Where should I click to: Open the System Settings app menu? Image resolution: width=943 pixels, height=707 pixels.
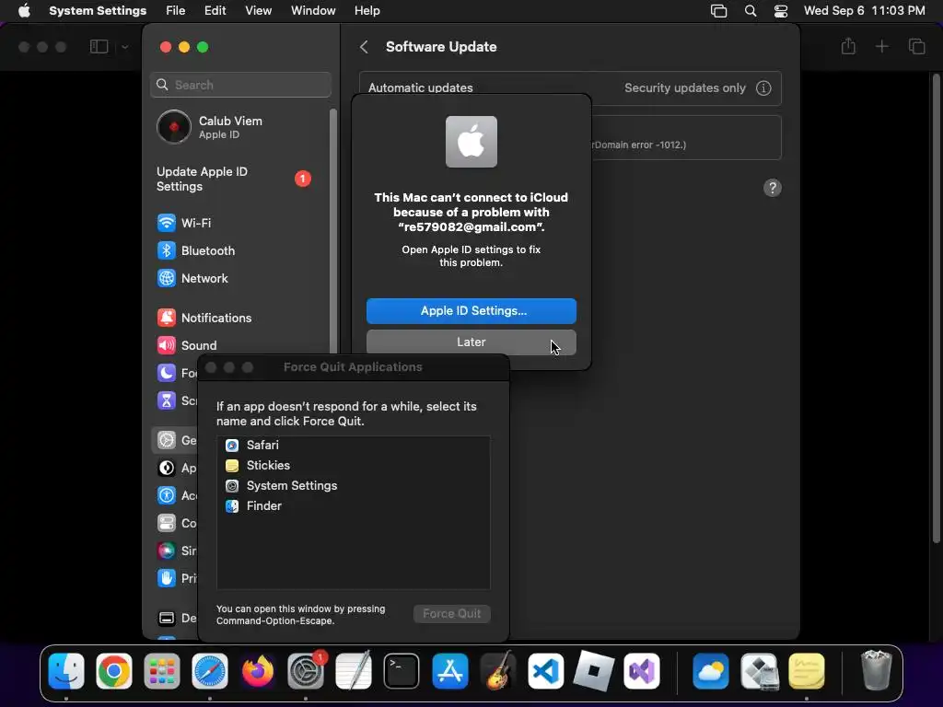(x=98, y=11)
